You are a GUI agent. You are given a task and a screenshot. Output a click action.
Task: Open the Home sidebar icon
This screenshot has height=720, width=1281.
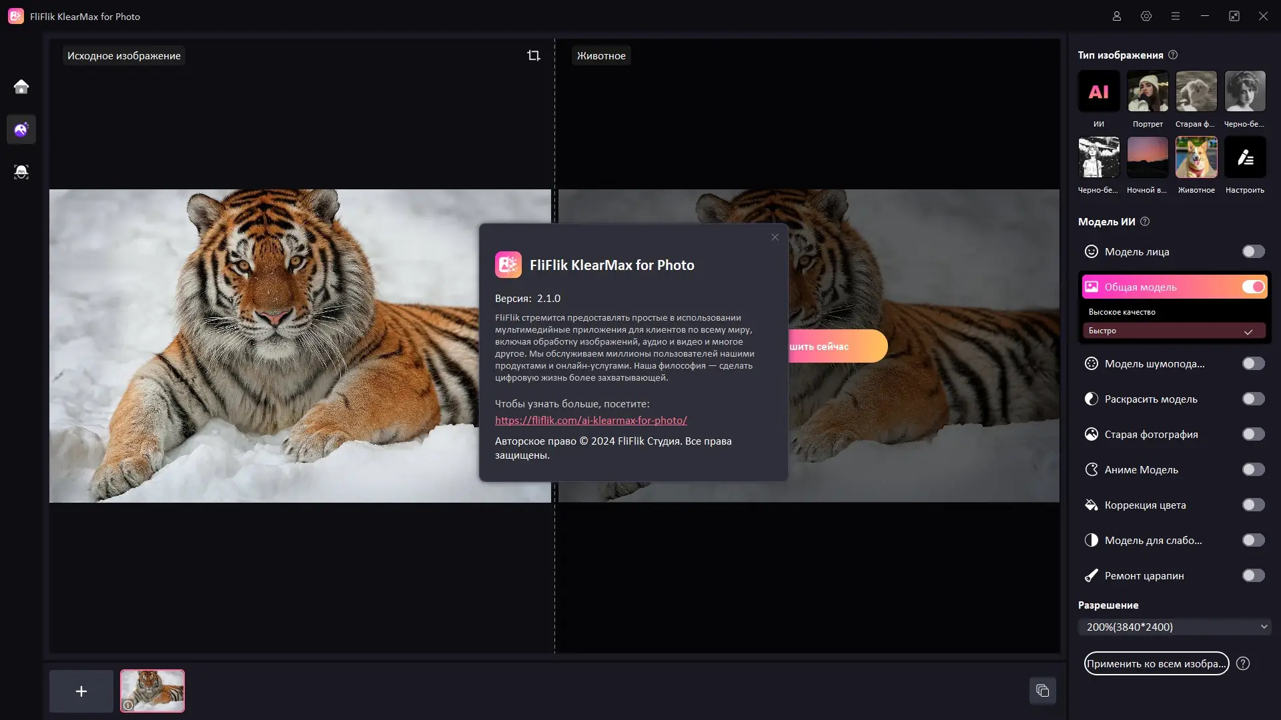click(x=21, y=87)
